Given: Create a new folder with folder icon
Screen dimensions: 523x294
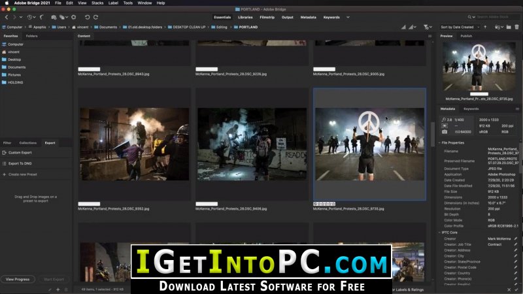Looking at the screenshot, I should 509,27.
